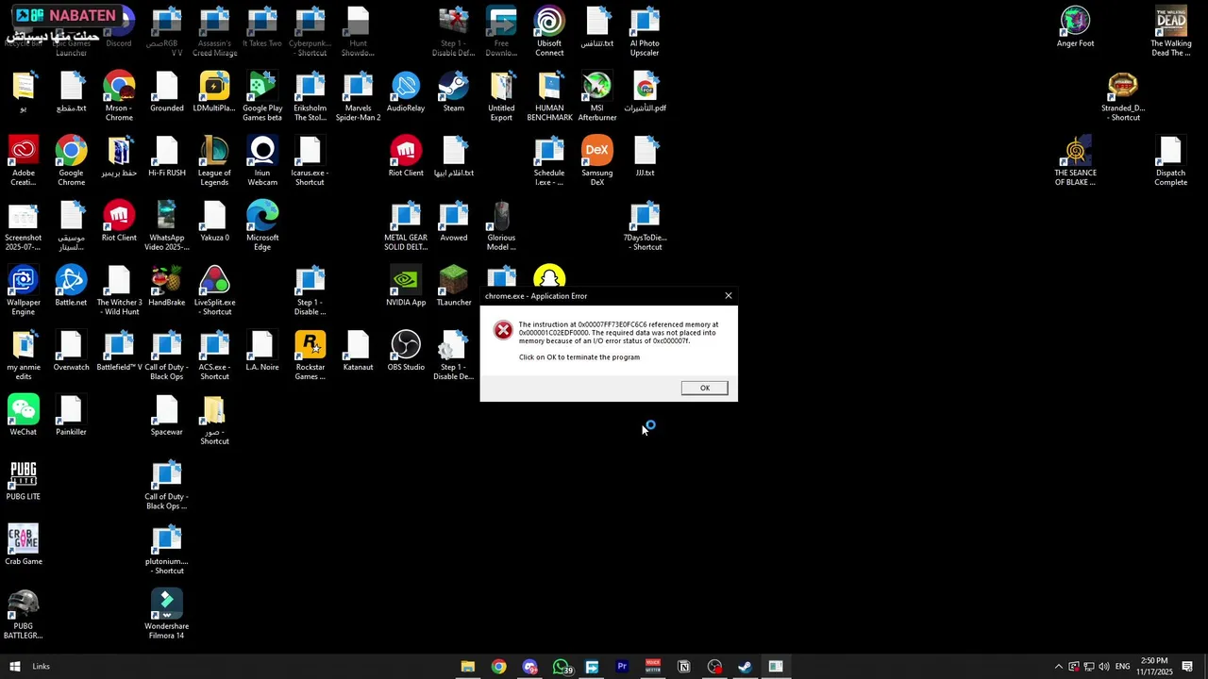Select L.A. Noire desktop icon
Image resolution: width=1208 pixels, height=679 pixels.
point(262,351)
